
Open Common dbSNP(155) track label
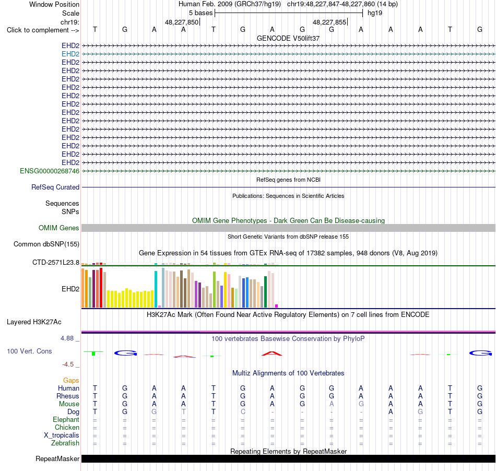click(46, 244)
